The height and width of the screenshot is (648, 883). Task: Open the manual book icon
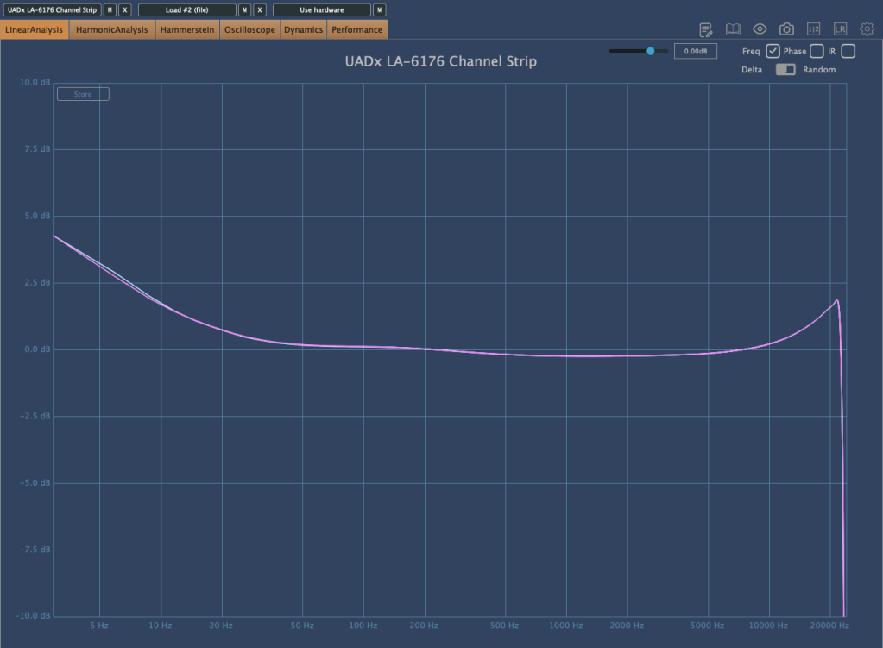(x=733, y=29)
